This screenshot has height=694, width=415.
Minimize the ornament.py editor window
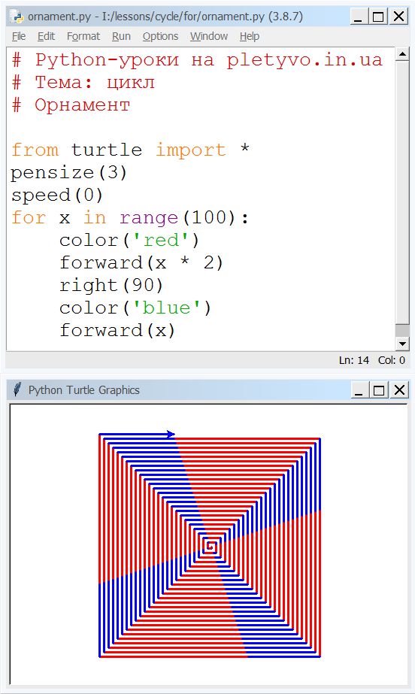[359, 17]
